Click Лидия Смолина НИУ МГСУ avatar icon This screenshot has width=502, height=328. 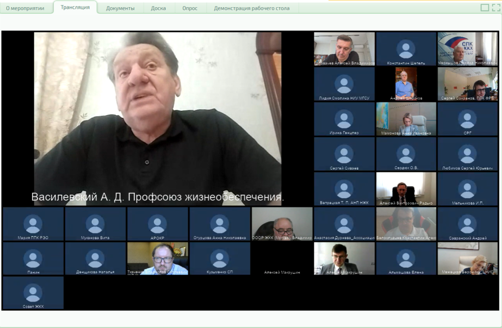[x=344, y=84]
